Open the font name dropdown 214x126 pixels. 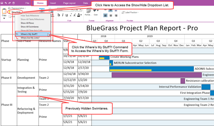coord(72,10)
